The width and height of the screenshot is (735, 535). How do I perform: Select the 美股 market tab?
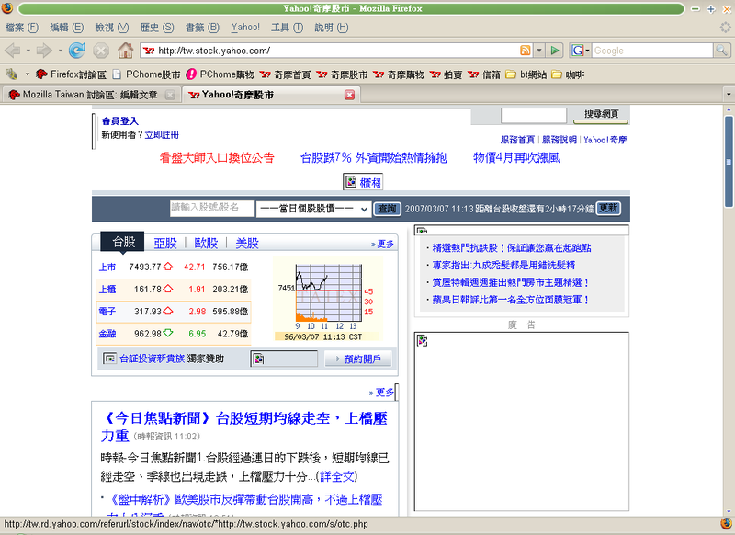coord(247,243)
